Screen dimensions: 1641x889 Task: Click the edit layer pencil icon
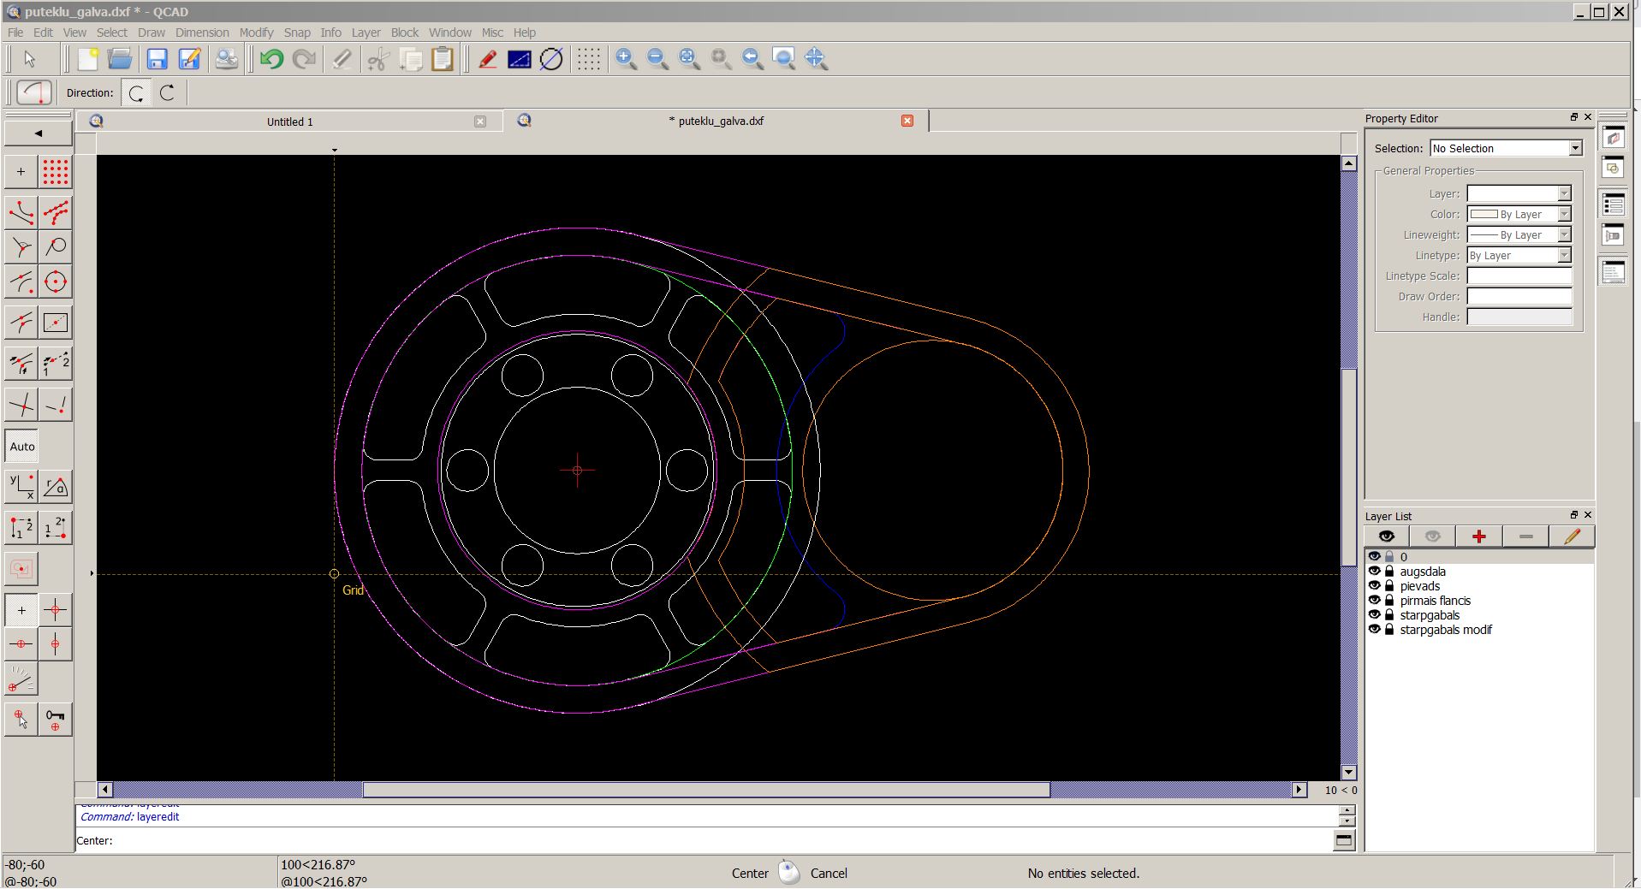[x=1572, y=536]
